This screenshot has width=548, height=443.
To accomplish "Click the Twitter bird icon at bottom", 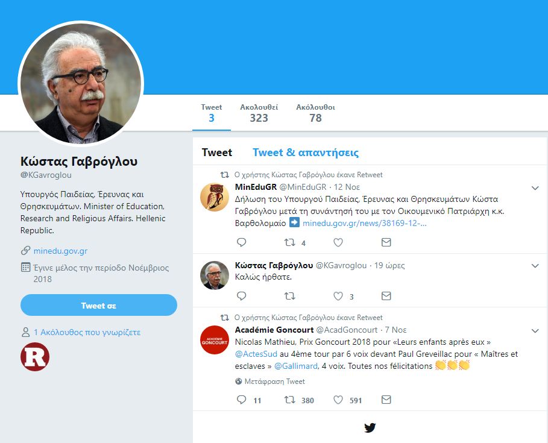I will coord(370,428).
